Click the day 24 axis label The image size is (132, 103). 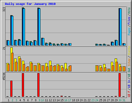[x=97, y=100]
